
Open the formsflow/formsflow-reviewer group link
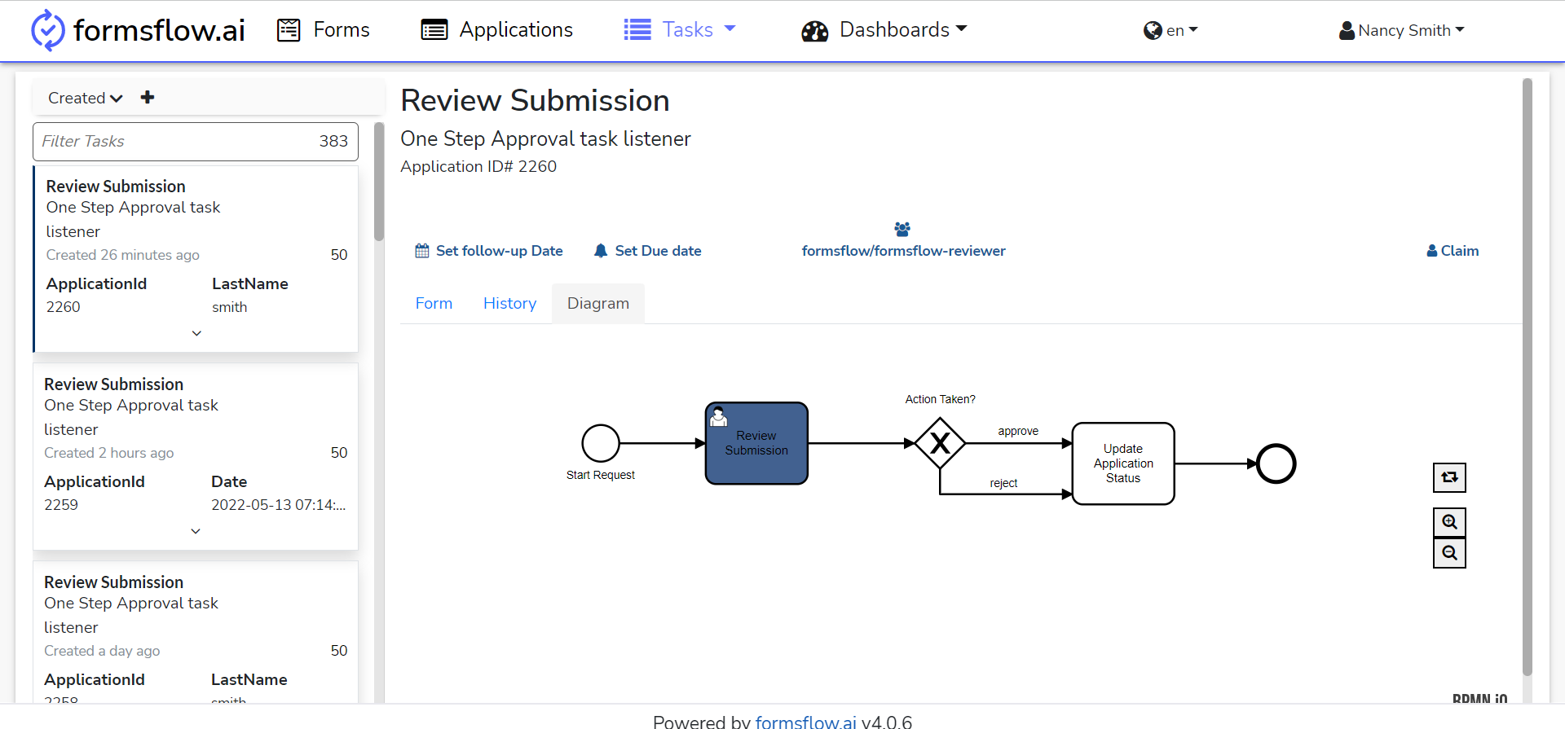click(903, 251)
